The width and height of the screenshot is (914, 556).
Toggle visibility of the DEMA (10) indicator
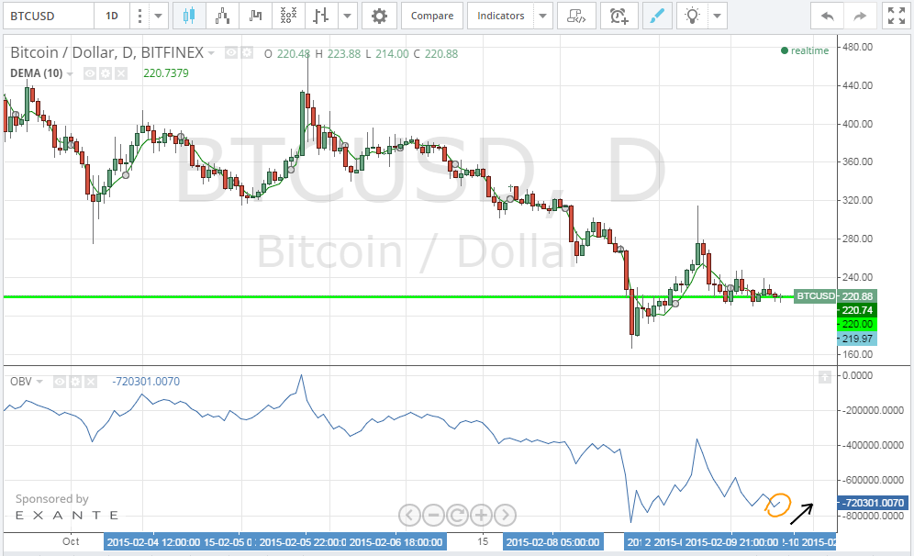(89, 72)
